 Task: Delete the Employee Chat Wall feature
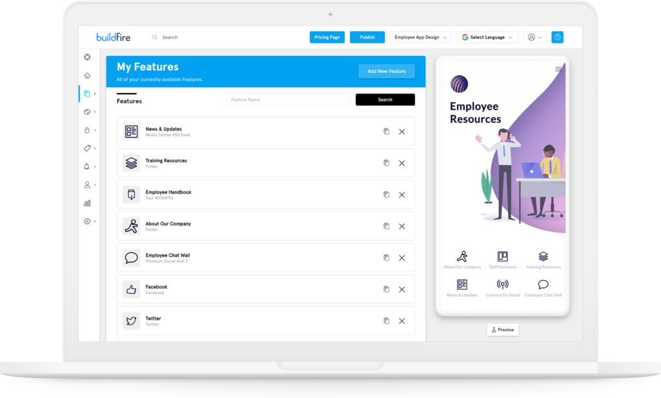coord(402,257)
